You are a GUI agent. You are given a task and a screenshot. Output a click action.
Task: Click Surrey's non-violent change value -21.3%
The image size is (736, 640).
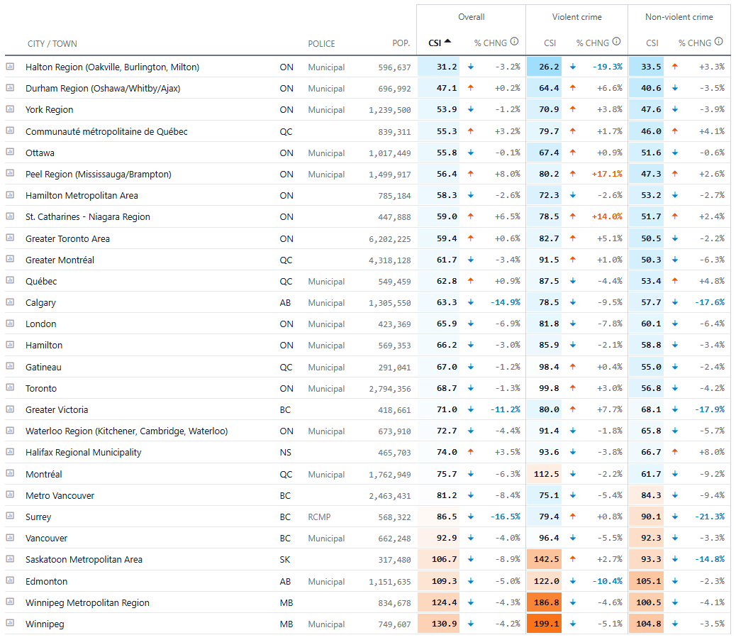click(709, 517)
